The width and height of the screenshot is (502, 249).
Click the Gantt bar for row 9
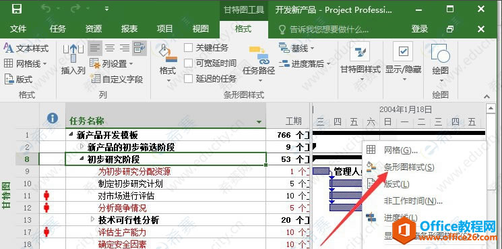click(x=321, y=171)
